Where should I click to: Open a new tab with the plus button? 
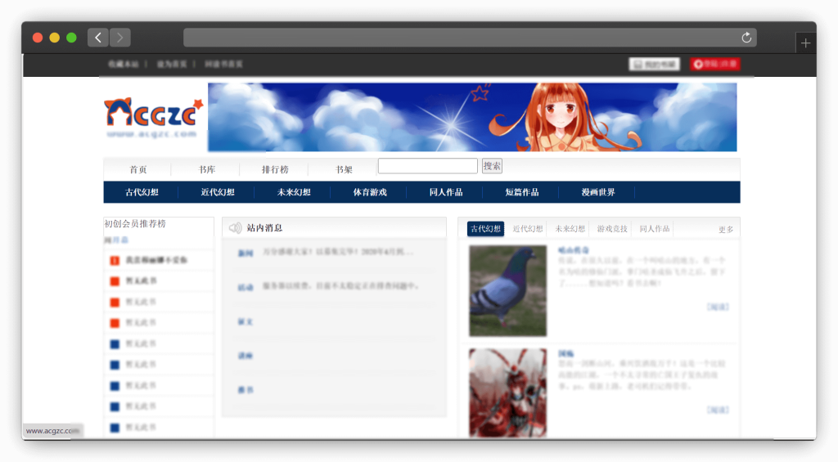point(805,43)
